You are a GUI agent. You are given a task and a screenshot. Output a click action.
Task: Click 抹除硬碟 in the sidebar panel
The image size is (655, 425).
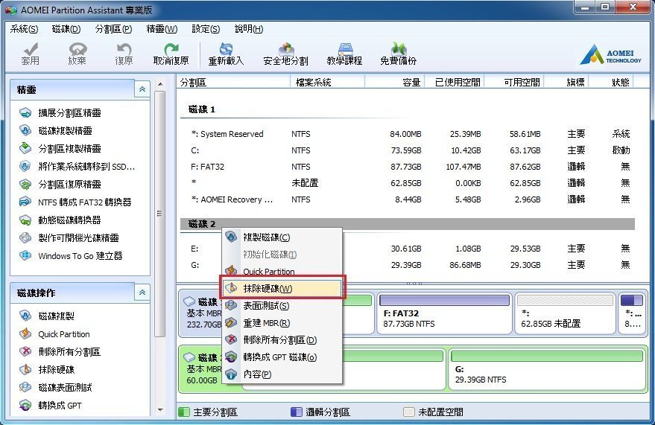pyautogui.click(x=47, y=369)
